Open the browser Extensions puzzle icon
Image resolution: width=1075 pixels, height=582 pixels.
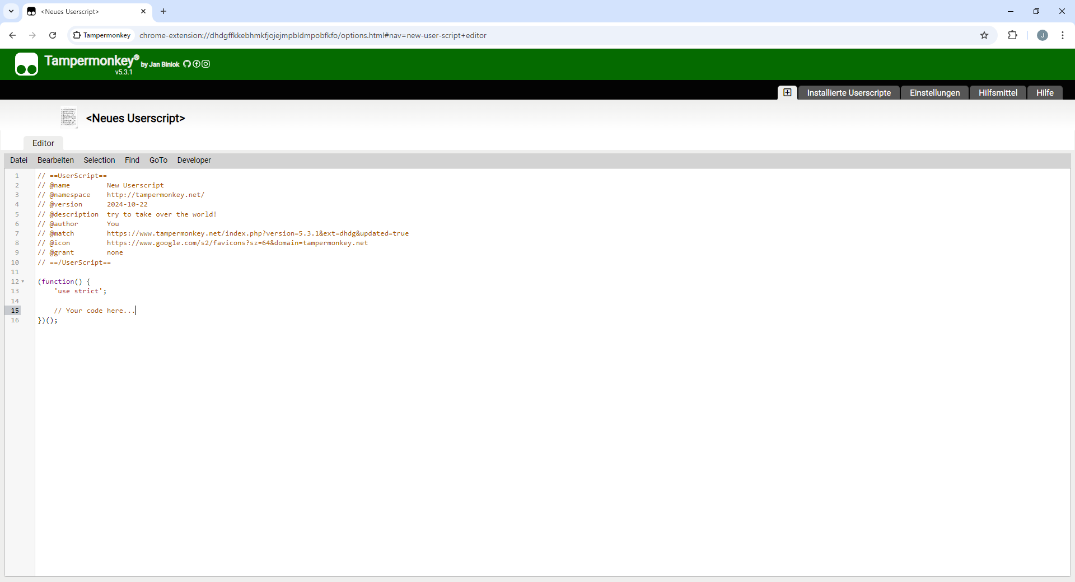(x=1012, y=35)
